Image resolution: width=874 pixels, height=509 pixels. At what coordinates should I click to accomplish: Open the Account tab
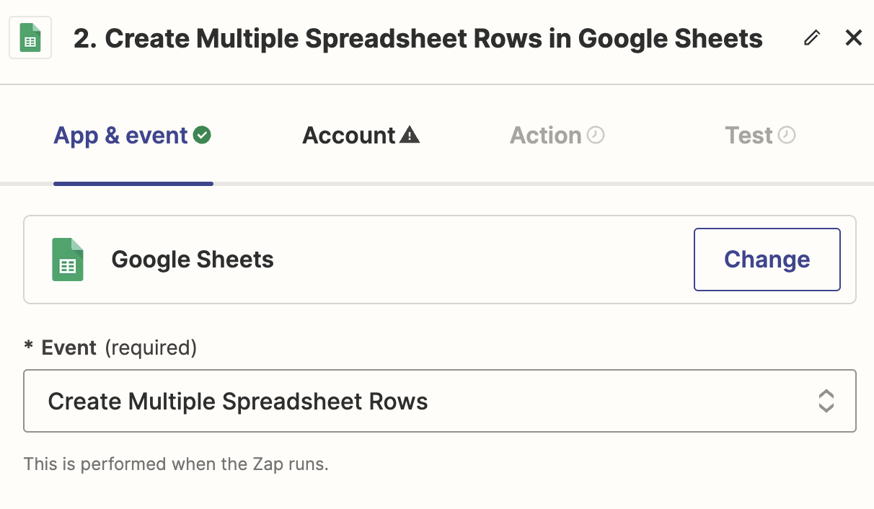point(349,136)
